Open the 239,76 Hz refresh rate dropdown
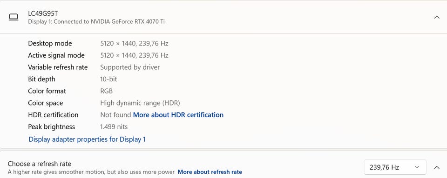The width and height of the screenshot is (447, 178). 395,167
